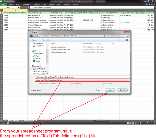Switch to the Insert ribbon tab

coord(18,5)
